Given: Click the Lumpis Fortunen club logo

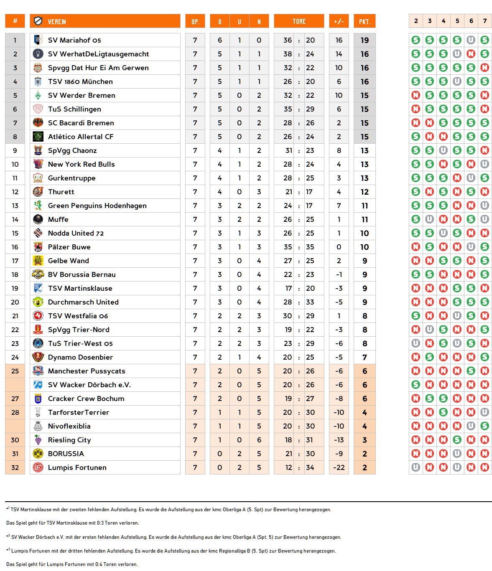Looking at the screenshot, I should pyautogui.click(x=38, y=467).
